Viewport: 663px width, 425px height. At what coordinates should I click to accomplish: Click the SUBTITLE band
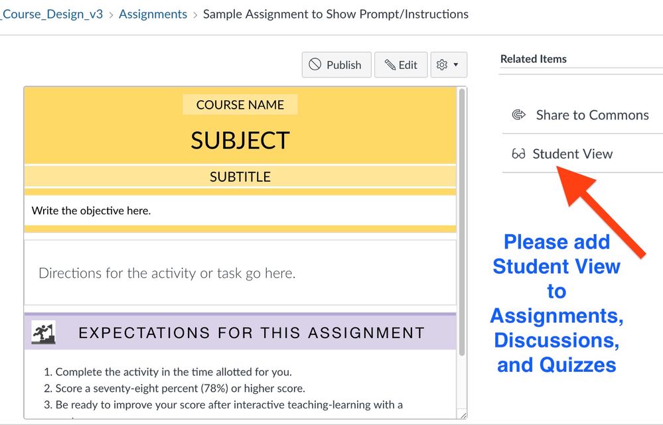(240, 177)
